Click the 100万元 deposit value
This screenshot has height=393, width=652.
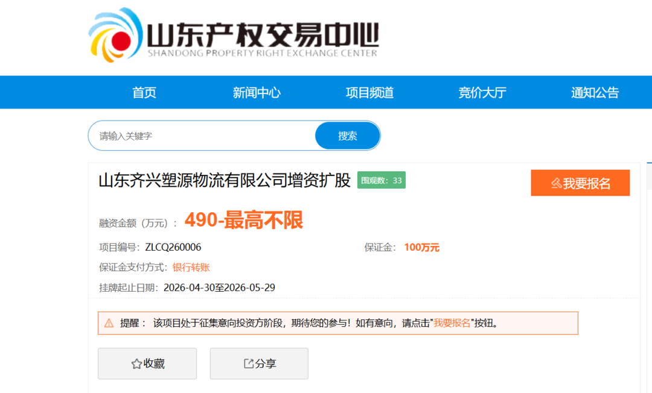click(x=421, y=248)
